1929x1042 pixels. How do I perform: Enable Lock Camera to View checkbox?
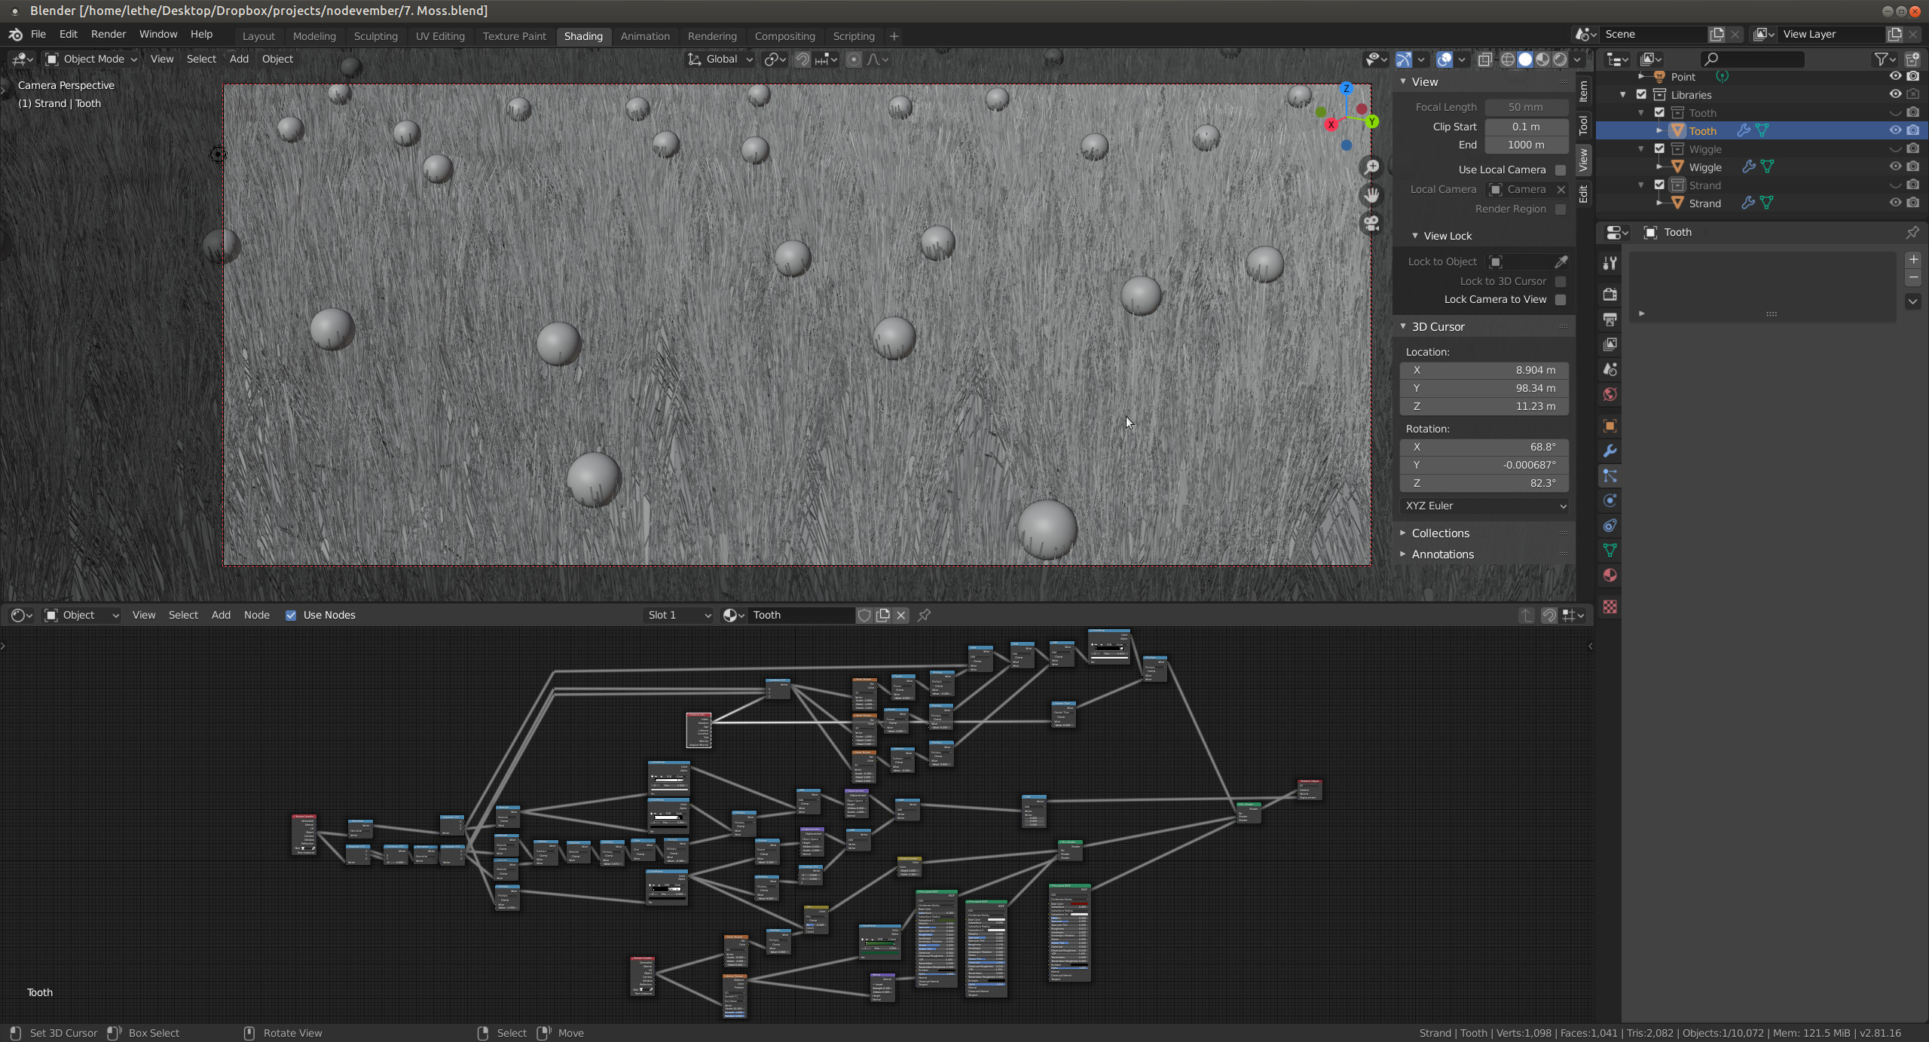1561,299
